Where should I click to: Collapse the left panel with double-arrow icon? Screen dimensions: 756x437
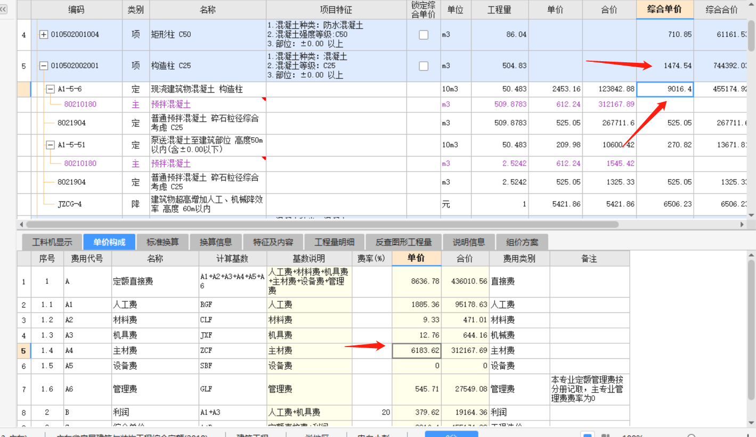click(x=4, y=9)
